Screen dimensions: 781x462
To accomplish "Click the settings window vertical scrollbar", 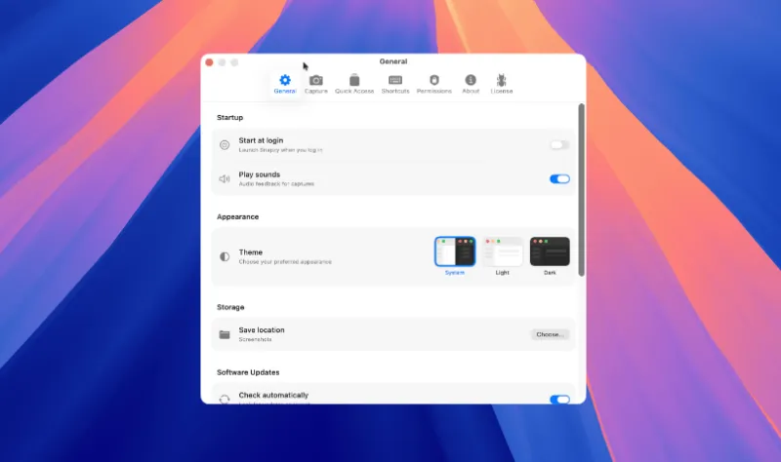I will pyautogui.click(x=581, y=190).
